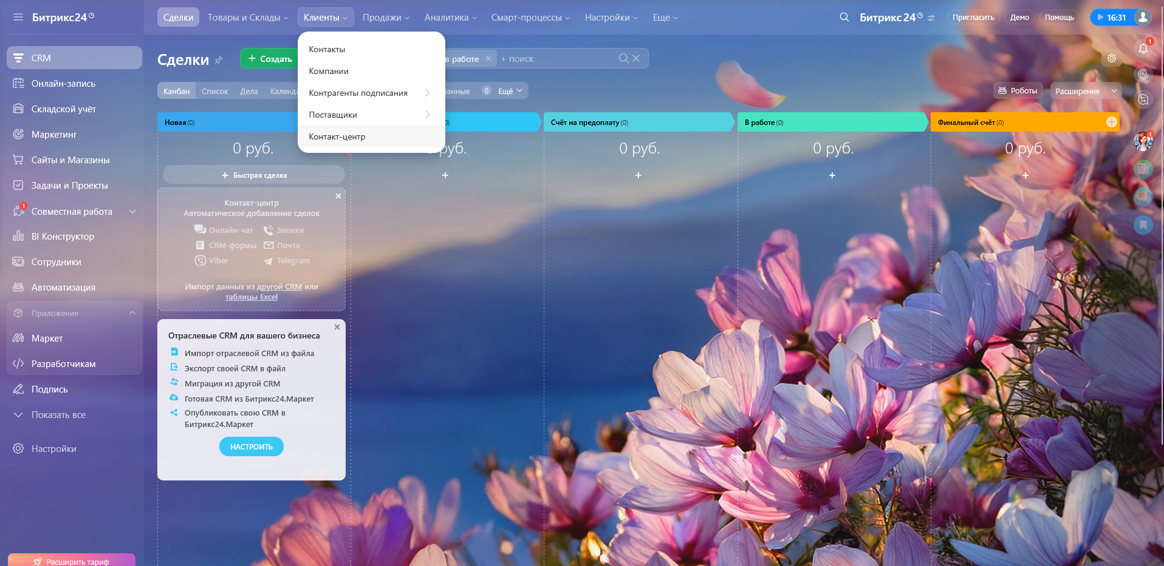Open the user profile avatar icon
The image size is (1164, 566).
(1143, 18)
